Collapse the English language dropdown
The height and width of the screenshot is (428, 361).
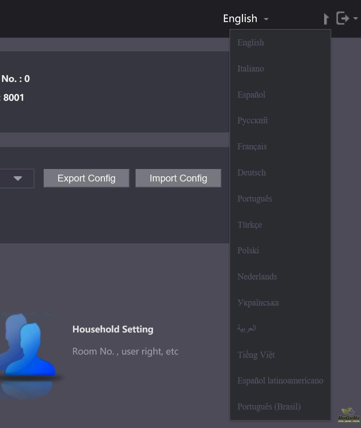[245, 18]
